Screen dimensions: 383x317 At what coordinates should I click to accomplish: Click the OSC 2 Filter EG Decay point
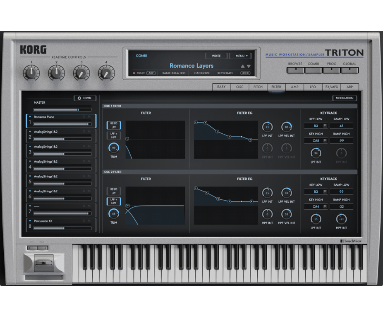click(218, 199)
